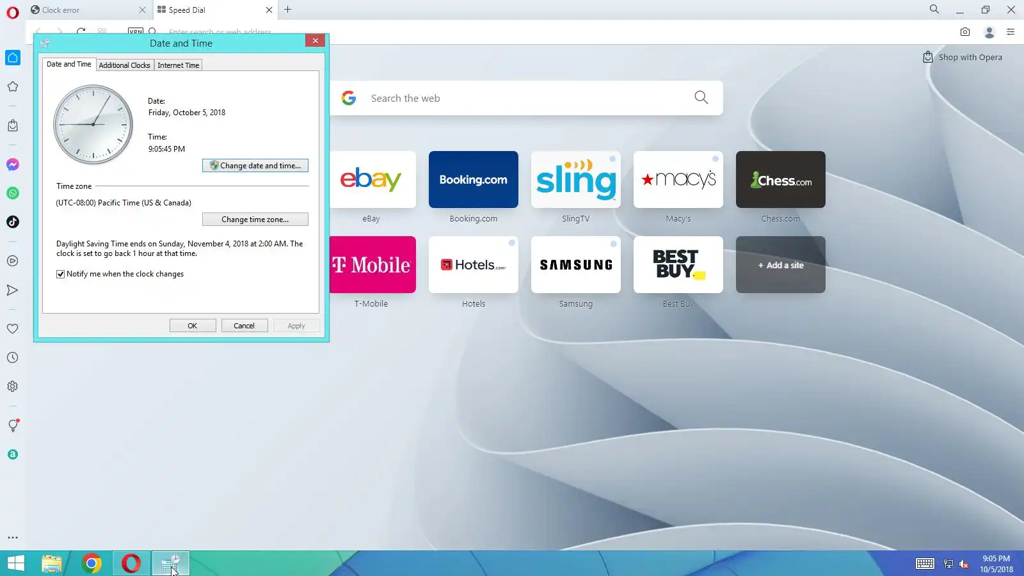Click the web search magnifier icon
Screen dimensions: 1024x576
point(701,97)
